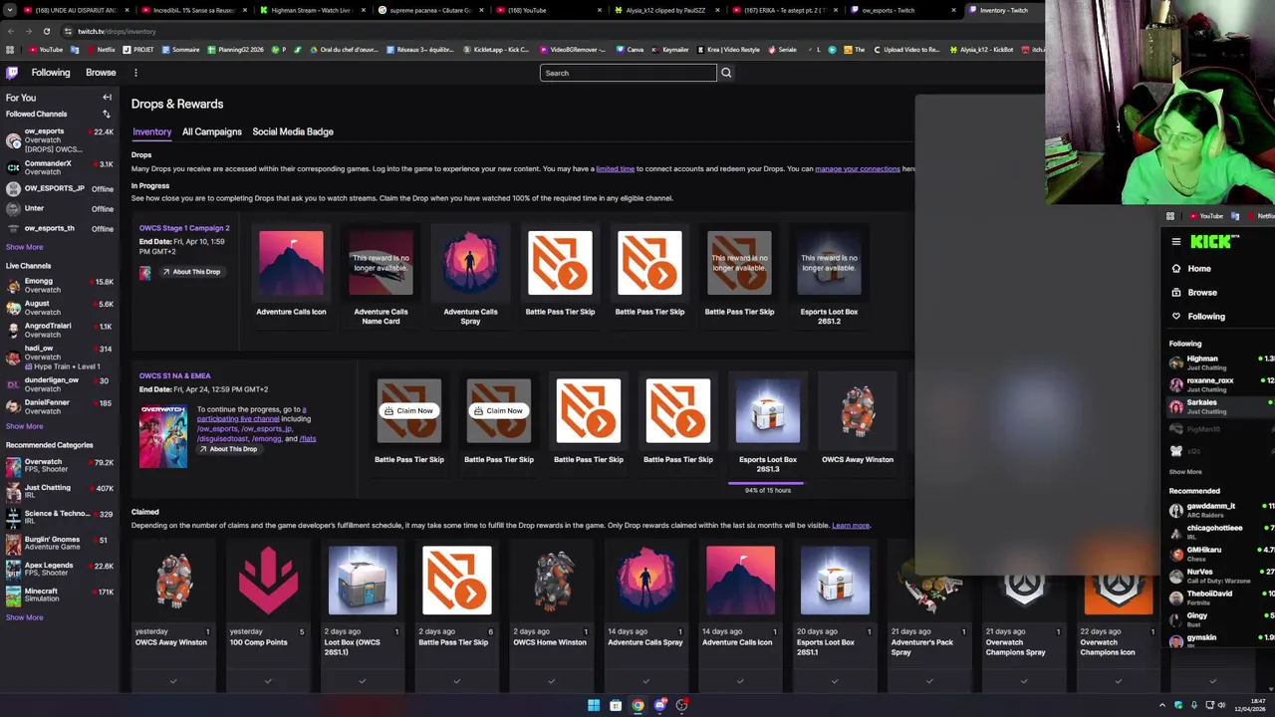Screen dimensions: 1275x717
Task: Switch to the Inventory tab
Action: pos(151,131)
